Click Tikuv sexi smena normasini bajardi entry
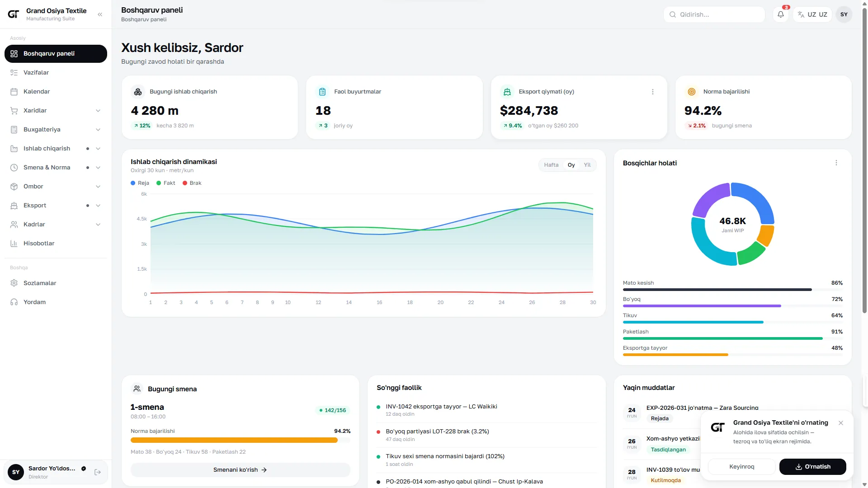 point(486,460)
